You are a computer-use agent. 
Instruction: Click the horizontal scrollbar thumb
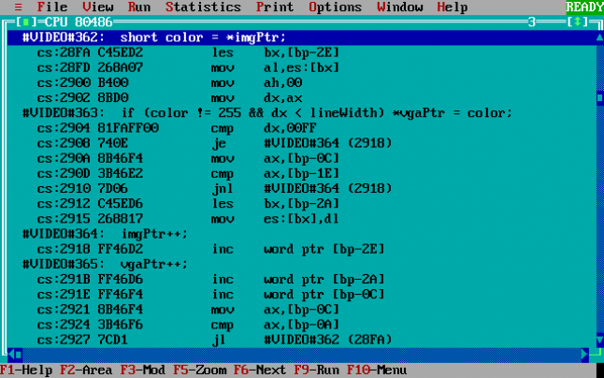(19, 354)
